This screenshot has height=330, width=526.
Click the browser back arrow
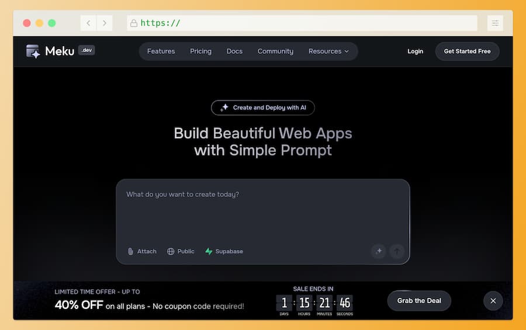point(88,23)
